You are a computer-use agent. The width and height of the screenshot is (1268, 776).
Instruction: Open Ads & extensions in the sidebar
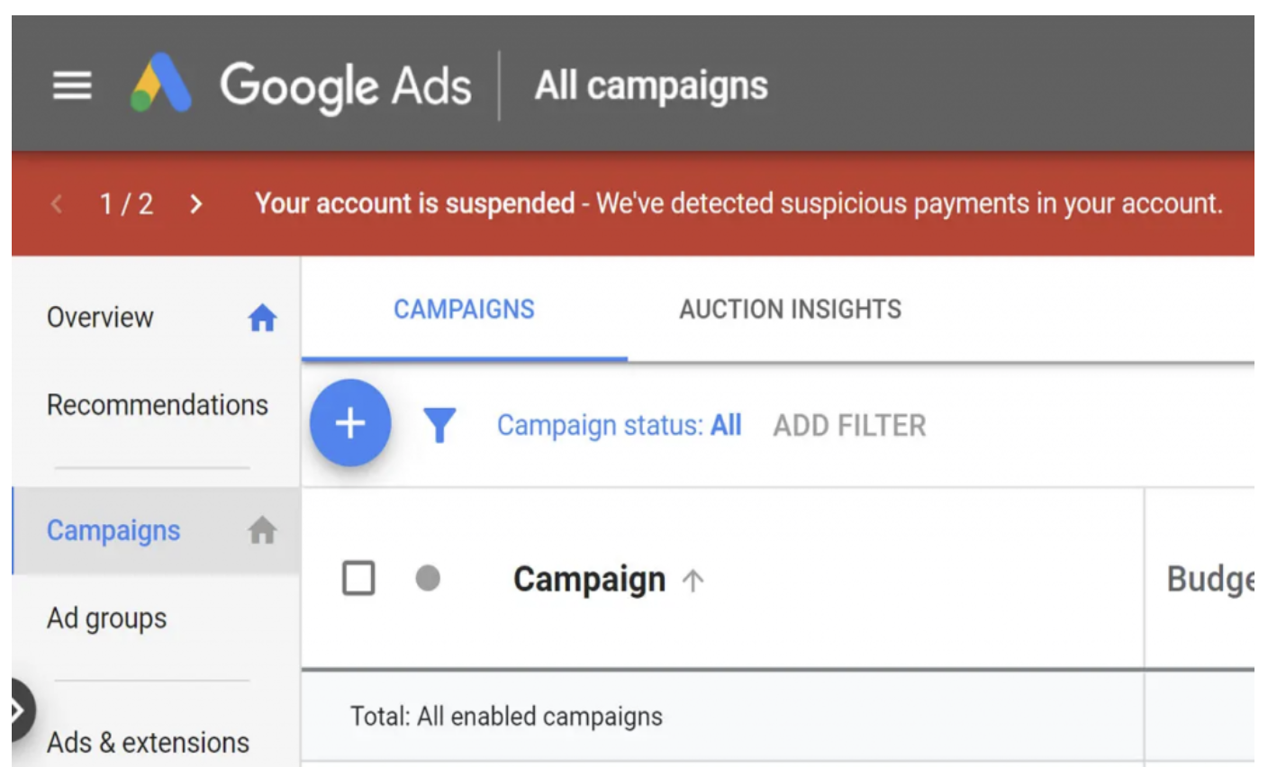tap(148, 743)
